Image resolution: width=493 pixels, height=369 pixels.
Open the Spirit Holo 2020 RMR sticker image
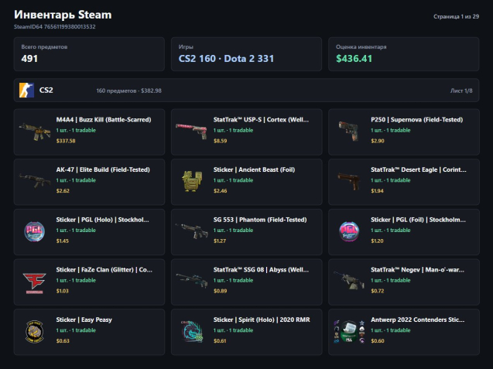click(192, 332)
